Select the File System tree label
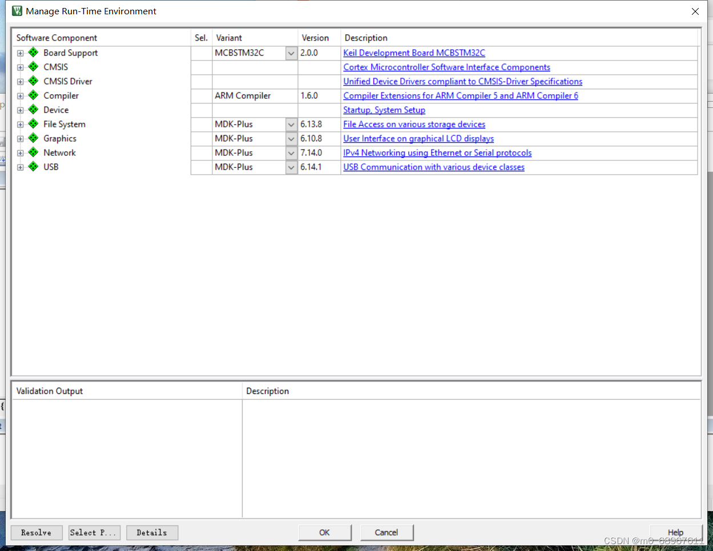Image resolution: width=713 pixels, height=551 pixels. click(x=65, y=124)
